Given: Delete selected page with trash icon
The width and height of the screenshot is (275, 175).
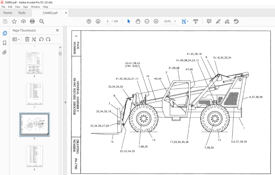Looking at the screenshot, I should [27, 39].
